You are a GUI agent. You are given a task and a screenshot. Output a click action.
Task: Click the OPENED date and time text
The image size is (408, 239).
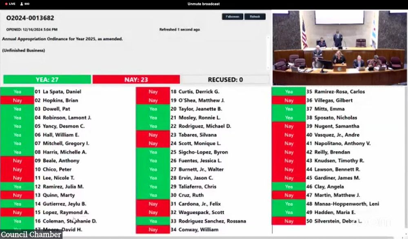pyautogui.click(x=32, y=30)
